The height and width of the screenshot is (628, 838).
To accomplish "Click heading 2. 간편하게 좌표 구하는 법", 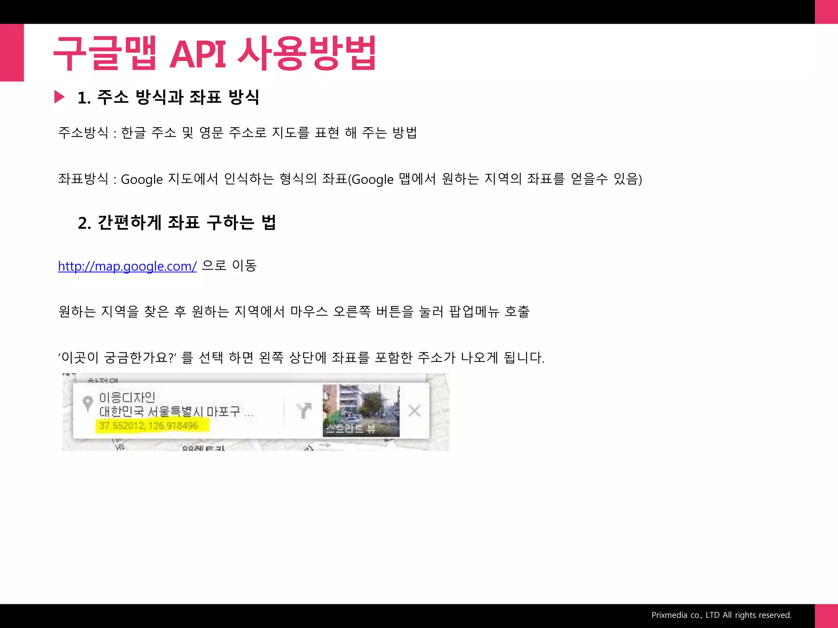I will click(x=177, y=223).
